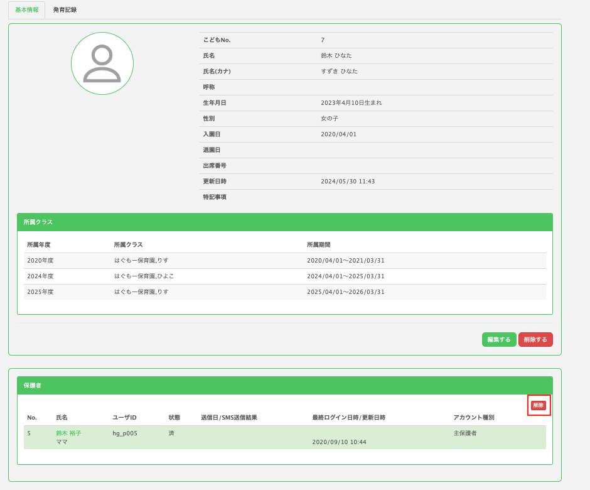Image resolution: width=590 pixels, height=490 pixels.
Task: Click user ID hg_p005
Action: 125,433
